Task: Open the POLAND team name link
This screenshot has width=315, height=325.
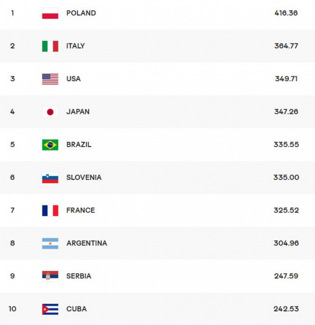Action: click(81, 13)
